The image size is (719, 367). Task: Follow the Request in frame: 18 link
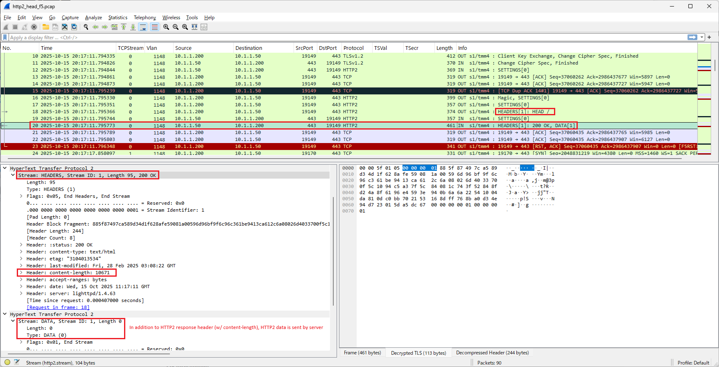pos(58,307)
